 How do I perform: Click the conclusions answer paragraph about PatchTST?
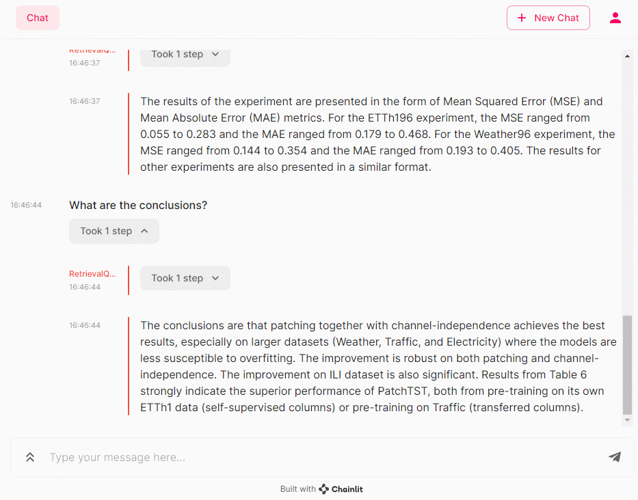pos(378,366)
